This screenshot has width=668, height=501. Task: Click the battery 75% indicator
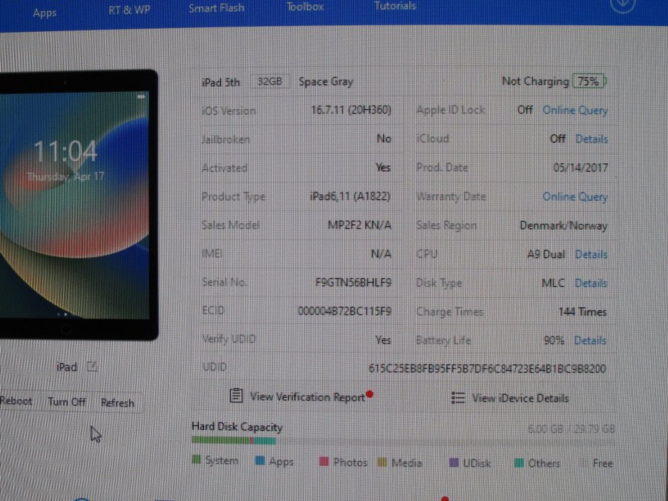pos(589,81)
